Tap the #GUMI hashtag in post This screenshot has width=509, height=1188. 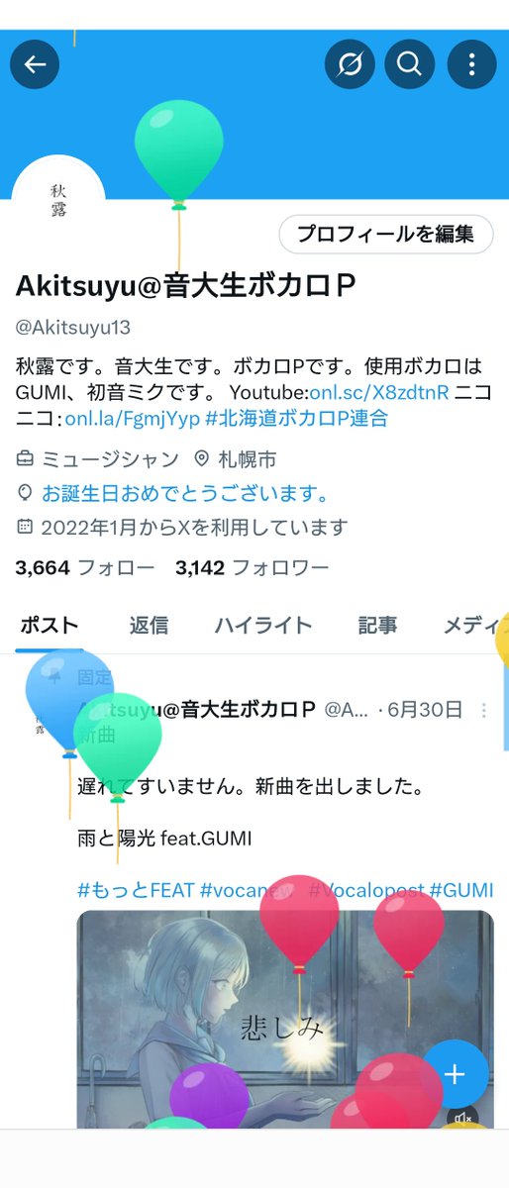(461, 890)
